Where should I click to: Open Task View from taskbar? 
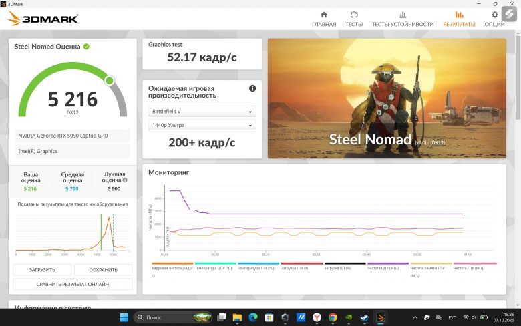click(221, 317)
